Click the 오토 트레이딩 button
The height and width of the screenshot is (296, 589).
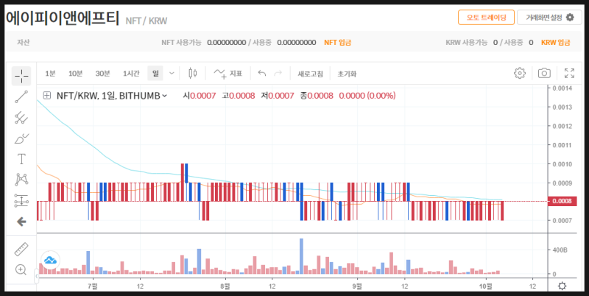point(486,17)
